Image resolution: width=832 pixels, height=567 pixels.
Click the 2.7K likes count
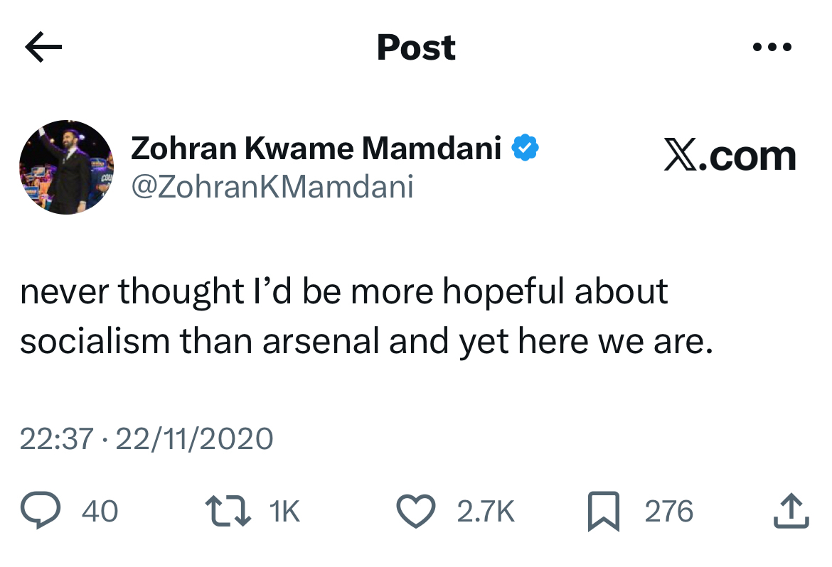click(x=485, y=512)
